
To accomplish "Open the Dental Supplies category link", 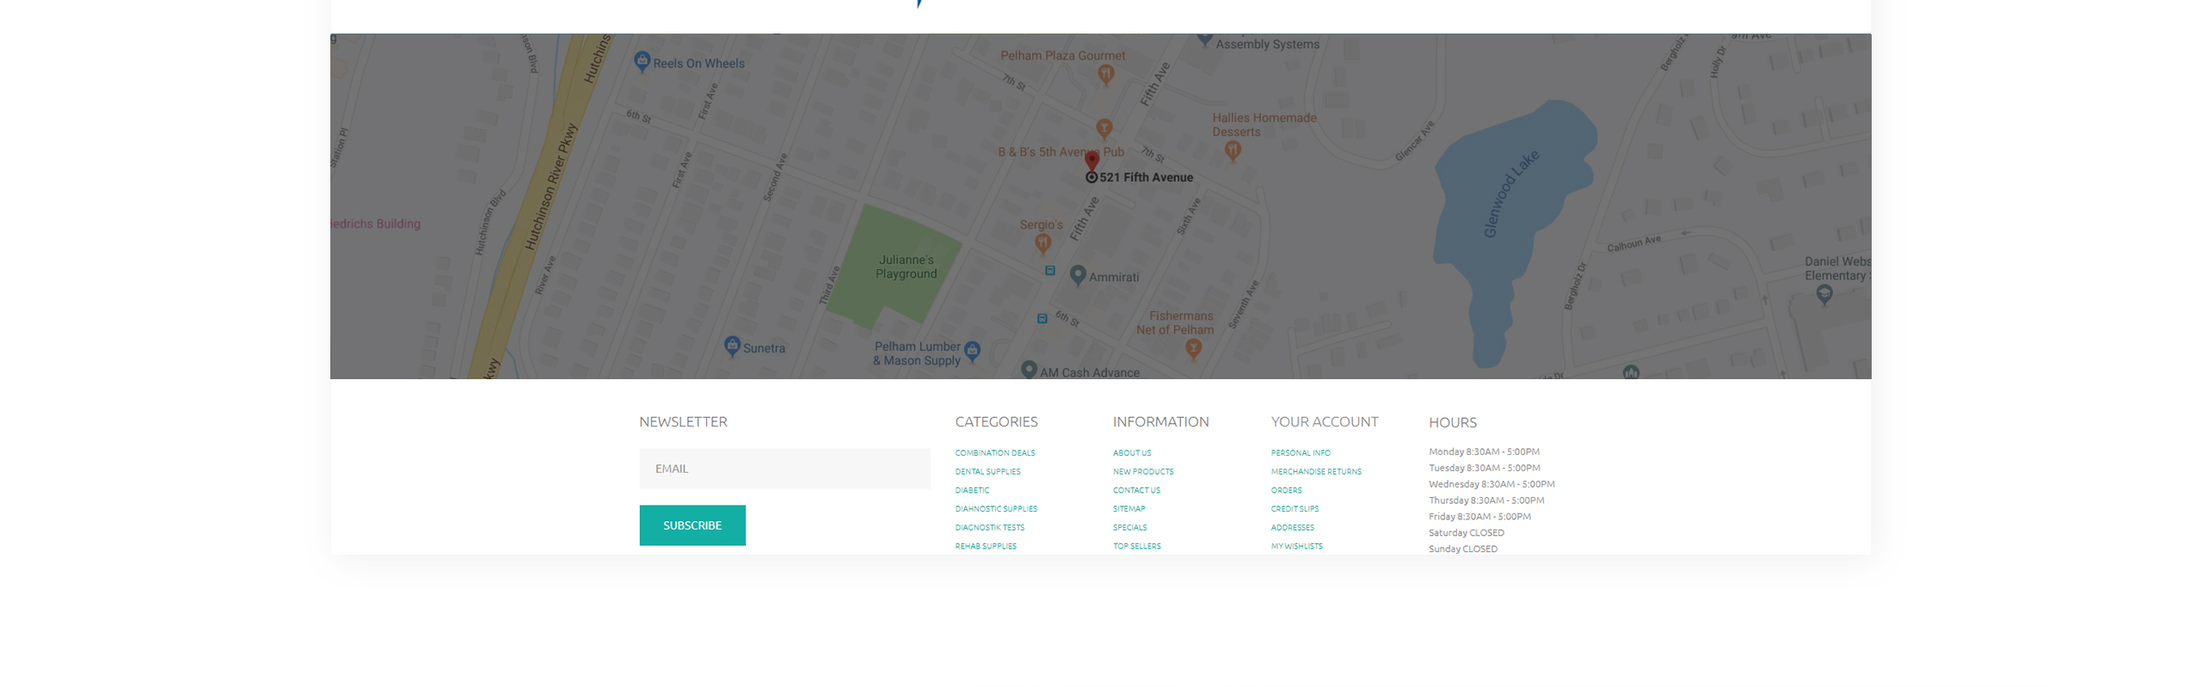I will point(987,471).
